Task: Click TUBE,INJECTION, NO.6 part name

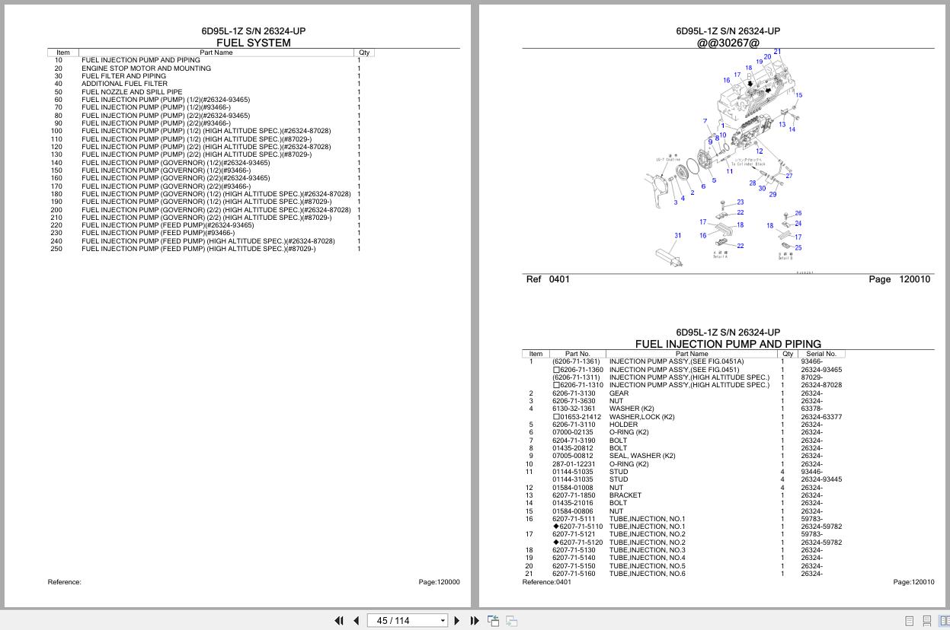Action: click(x=647, y=574)
